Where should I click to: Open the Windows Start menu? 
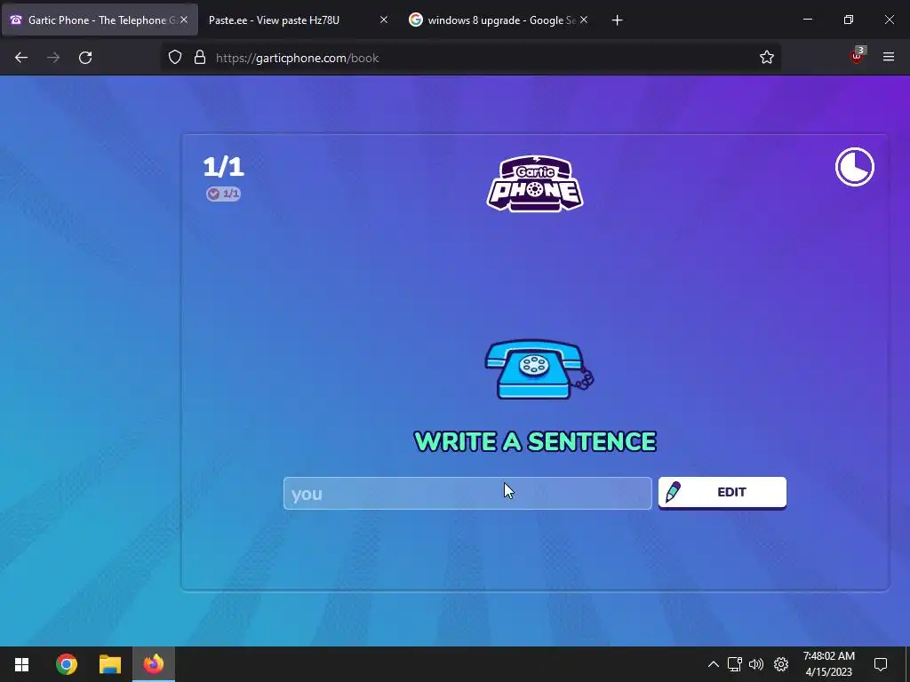21,664
